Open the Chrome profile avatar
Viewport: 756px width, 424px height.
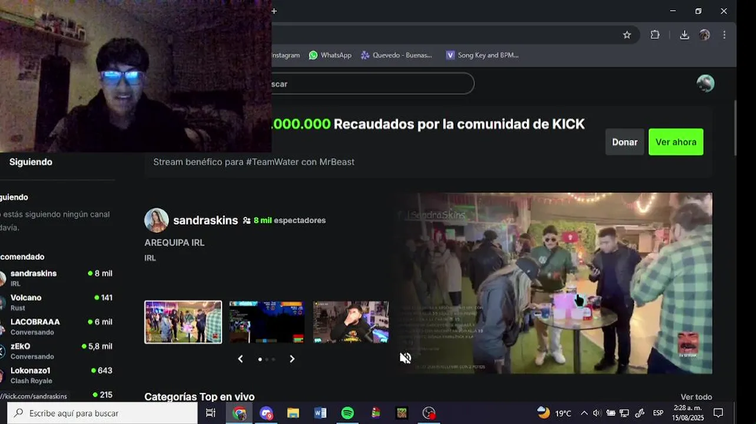point(704,35)
